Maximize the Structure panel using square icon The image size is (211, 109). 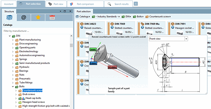65,11
